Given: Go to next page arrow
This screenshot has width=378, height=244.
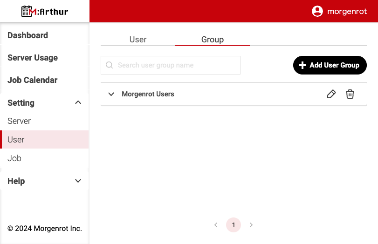Looking at the screenshot, I should coord(251,225).
